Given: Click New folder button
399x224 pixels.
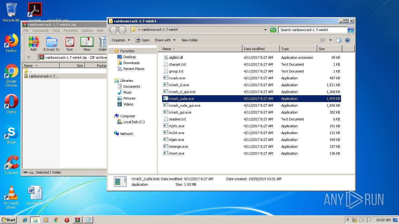Looking at the screenshot, I should [x=190, y=40].
